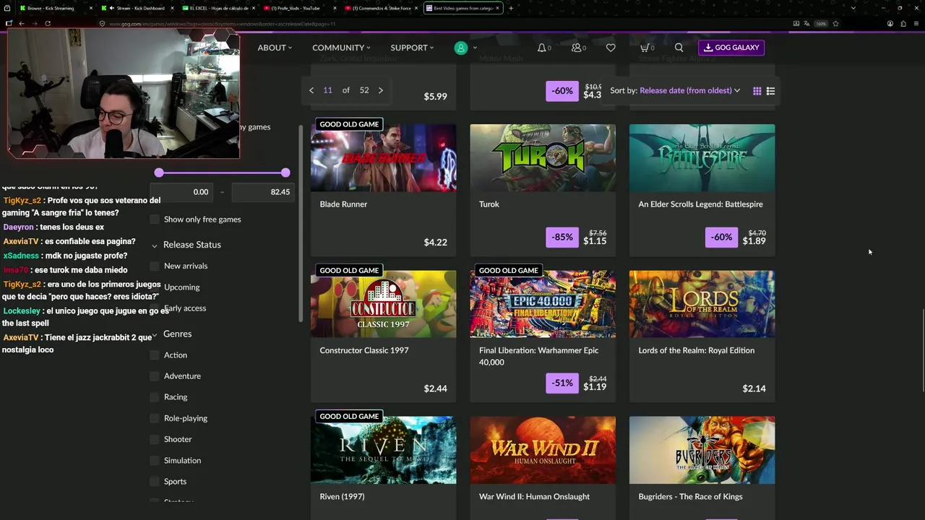Screen dimensions: 925x520
Task: Click the Good Old Game badge on Blade Runner
Action: pyautogui.click(x=349, y=124)
